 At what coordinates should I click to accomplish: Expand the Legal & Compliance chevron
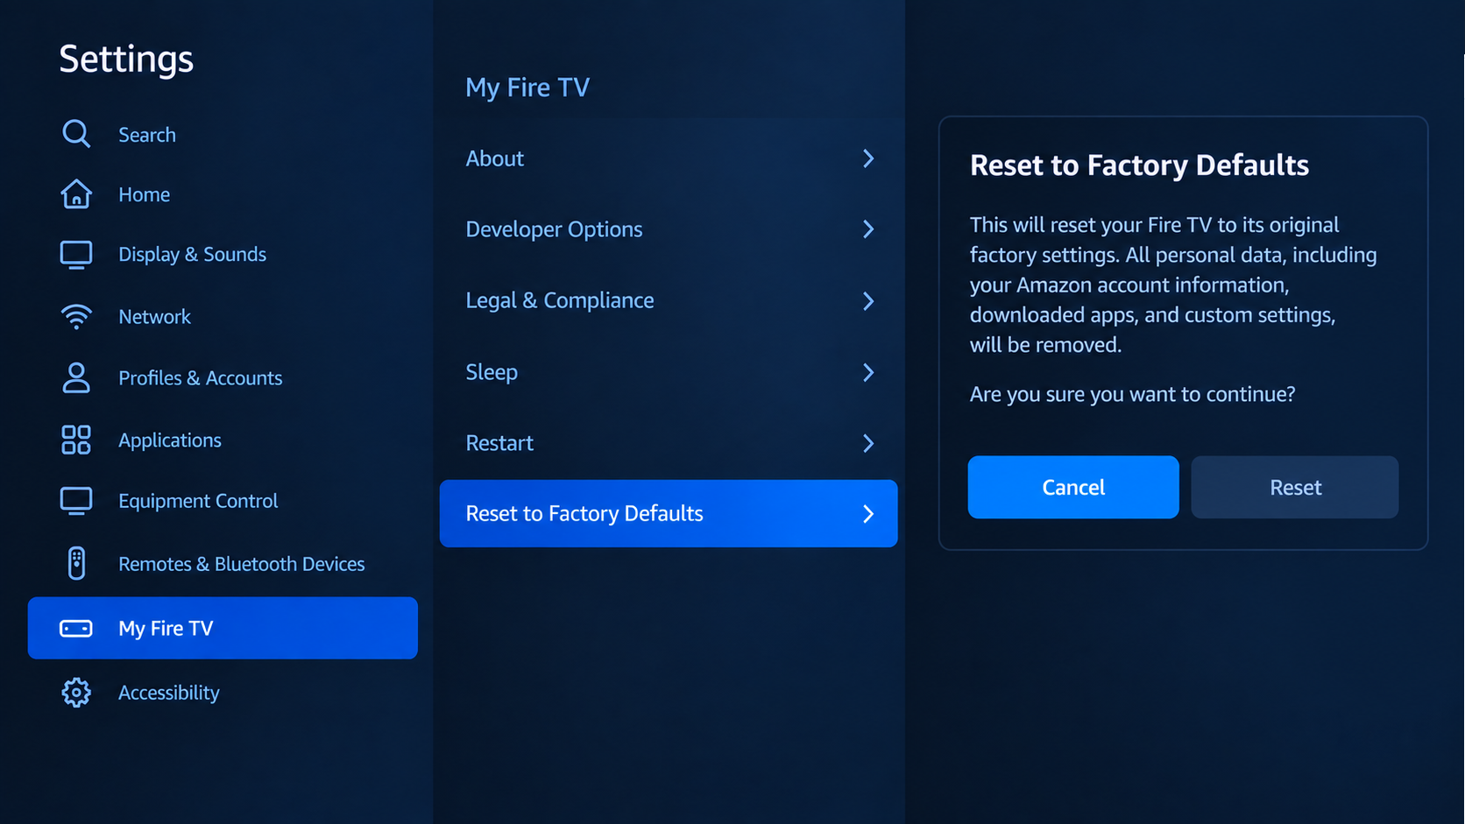pos(868,301)
